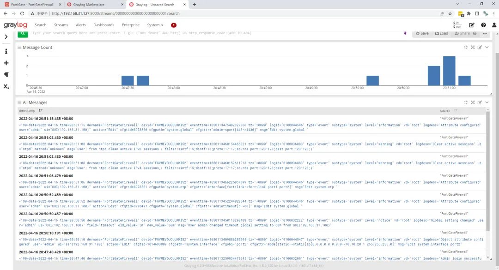Grab the All Messages widget drag handle

(x=19, y=103)
